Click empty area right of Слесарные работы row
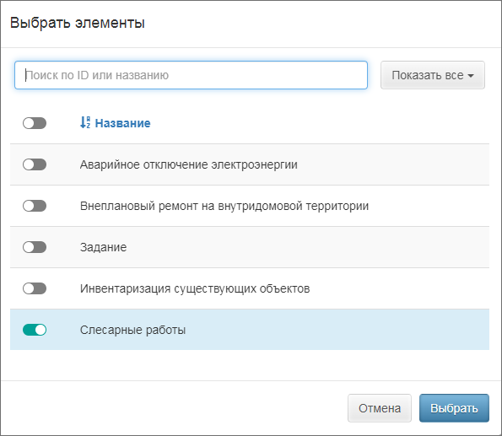This screenshot has height=436, width=502. [336, 330]
